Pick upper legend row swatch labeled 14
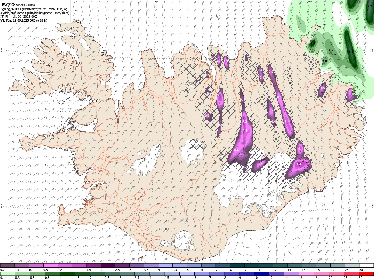The height and width of the screenshot is (280, 374). [295, 265]
